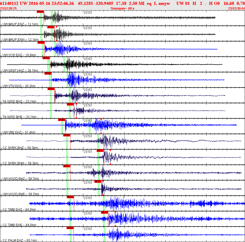Viewport: 245px width, 242px height.
Task: Click the iS 1 flag on TIMB EHE trace
Action: coord(105,212)
